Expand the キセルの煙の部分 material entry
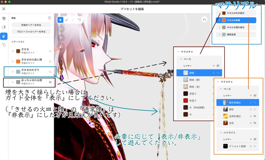The image size is (265, 160). pos(219,27)
